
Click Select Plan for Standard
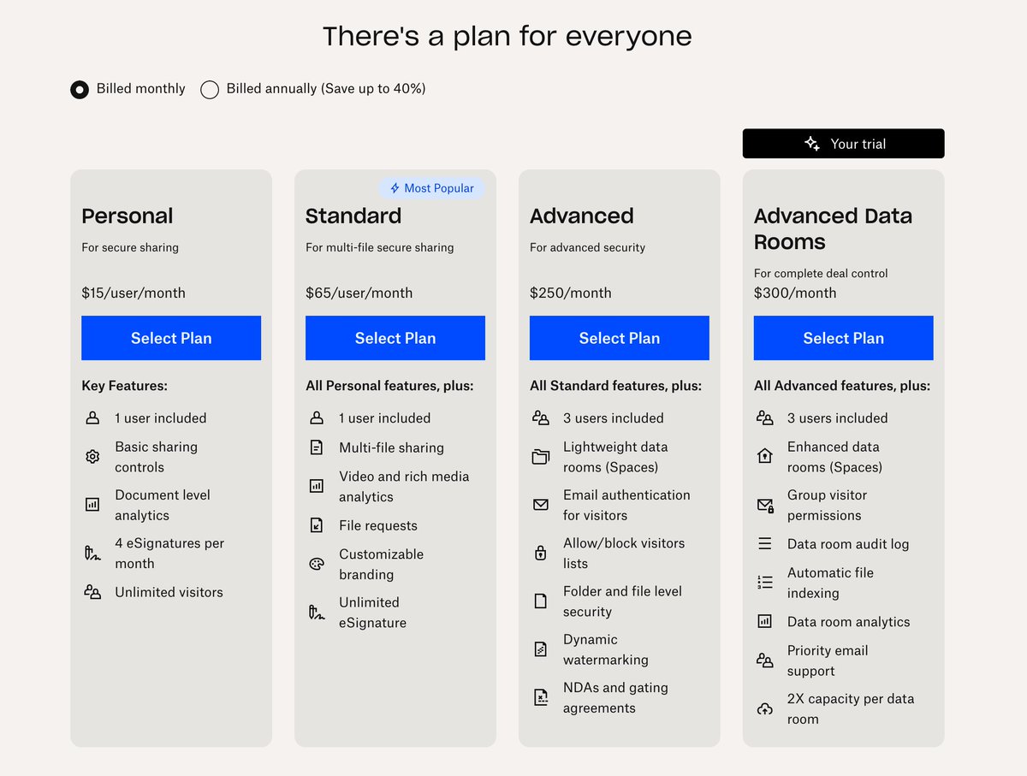tap(395, 338)
